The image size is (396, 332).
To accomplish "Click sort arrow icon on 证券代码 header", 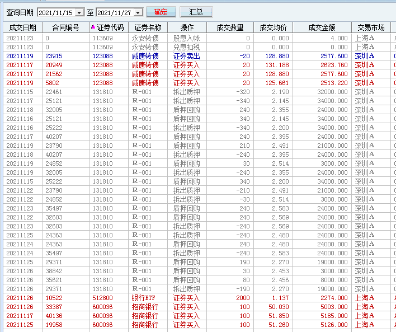I will [93, 27].
